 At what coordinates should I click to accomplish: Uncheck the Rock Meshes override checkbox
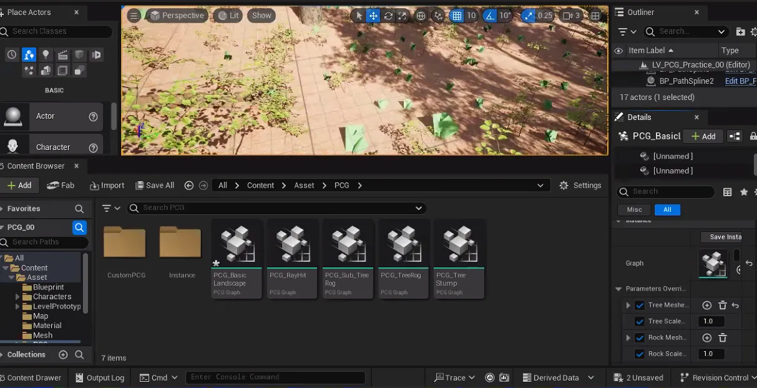pyautogui.click(x=640, y=338)
